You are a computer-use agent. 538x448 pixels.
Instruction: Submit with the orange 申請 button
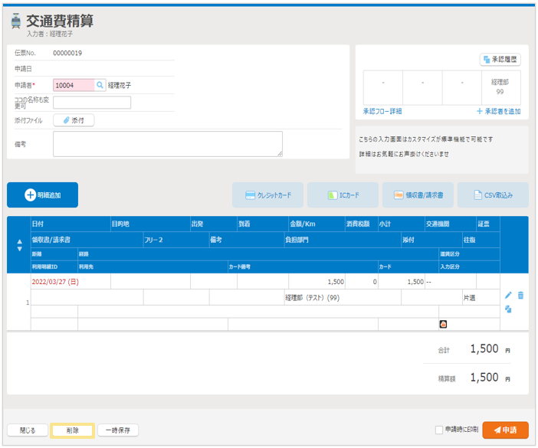coord(505,430)
